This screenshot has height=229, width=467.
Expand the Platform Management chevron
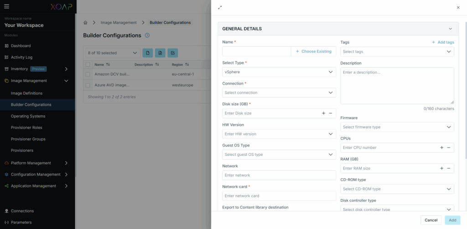(x=66, y=163)
